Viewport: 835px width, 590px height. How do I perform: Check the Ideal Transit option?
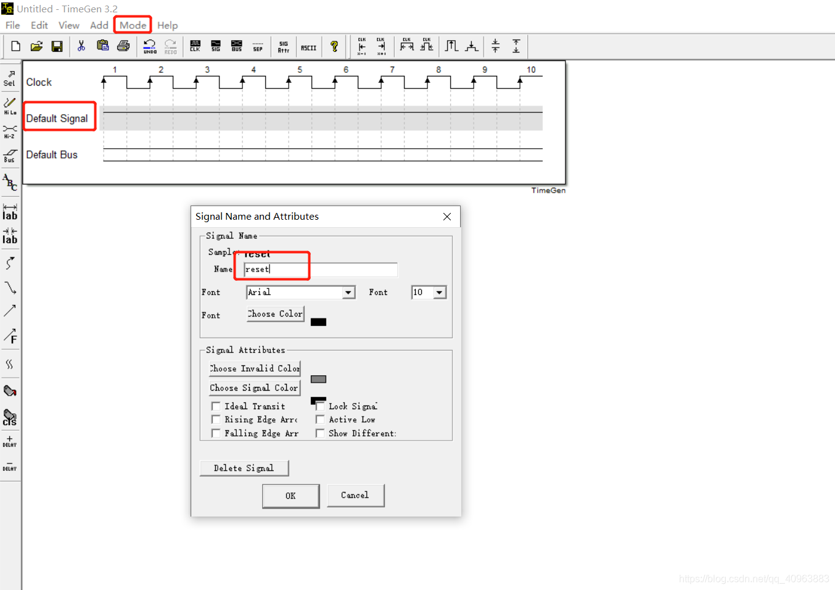click(216, 406)
